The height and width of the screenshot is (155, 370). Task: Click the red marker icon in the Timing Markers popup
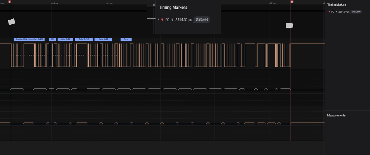[162, 20]
